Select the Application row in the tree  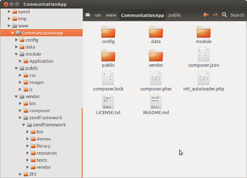click(42, 61)
